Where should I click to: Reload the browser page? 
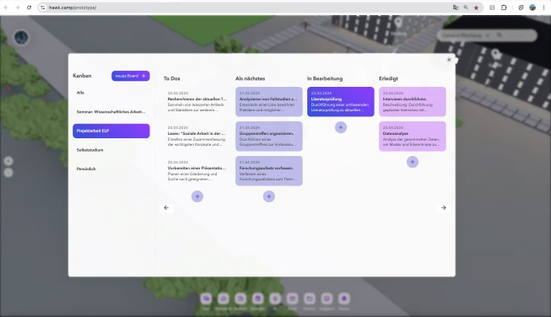pos(30,8)
